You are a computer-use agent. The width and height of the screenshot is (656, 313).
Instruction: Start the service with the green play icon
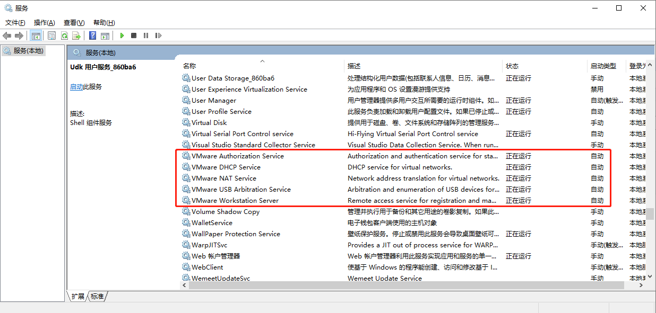pos(122,35)
